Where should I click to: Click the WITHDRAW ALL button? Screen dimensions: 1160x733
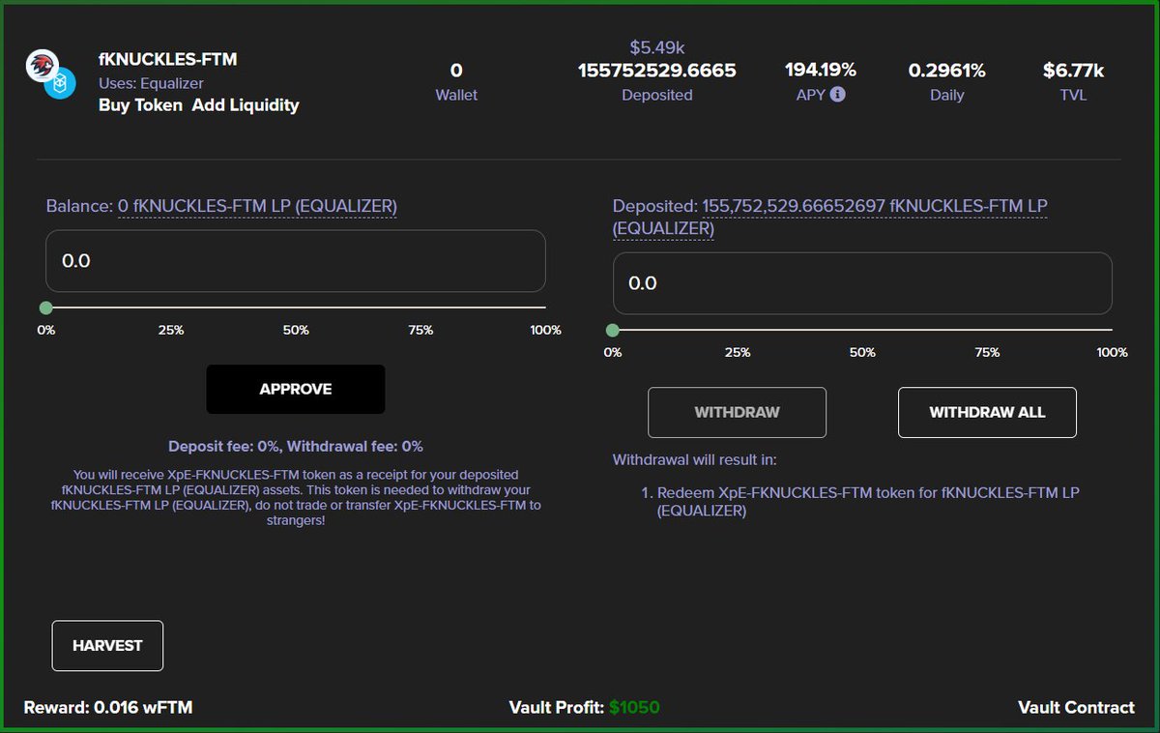[x=987, y=412]
